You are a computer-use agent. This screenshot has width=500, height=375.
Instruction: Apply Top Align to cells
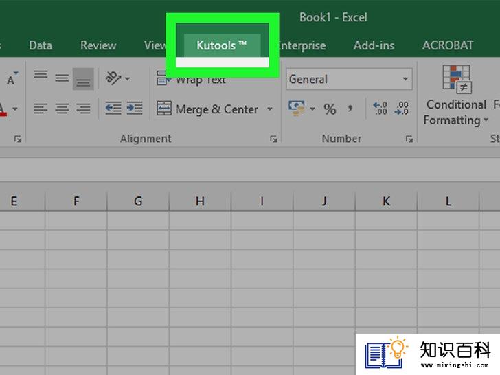pos(41,76)
